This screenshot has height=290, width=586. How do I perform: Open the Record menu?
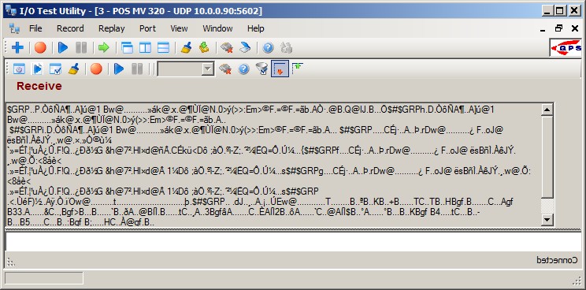tap(70, 28)
